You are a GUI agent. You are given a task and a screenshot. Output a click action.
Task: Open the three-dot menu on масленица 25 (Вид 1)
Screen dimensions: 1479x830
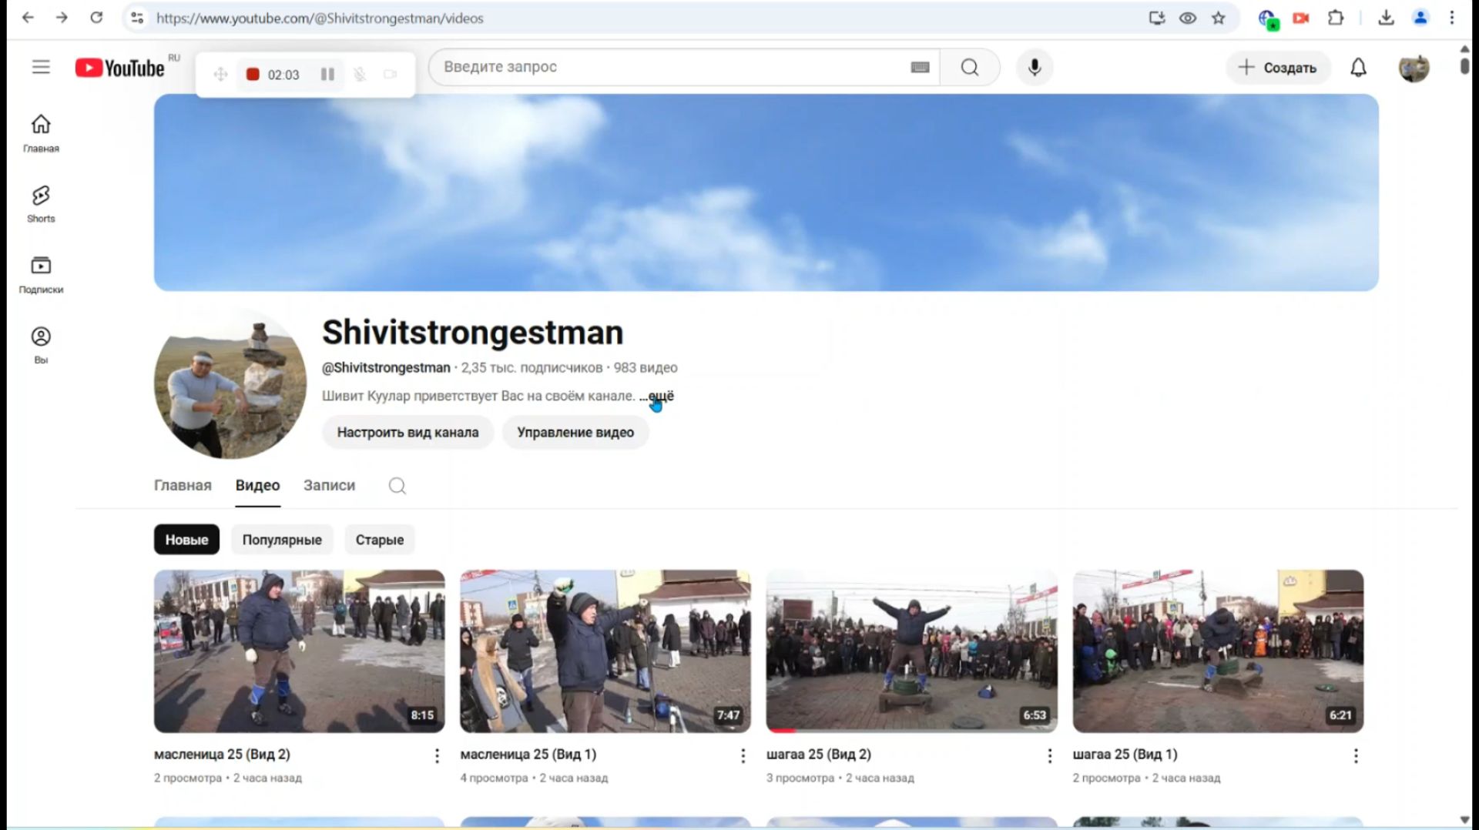(742, 755)
